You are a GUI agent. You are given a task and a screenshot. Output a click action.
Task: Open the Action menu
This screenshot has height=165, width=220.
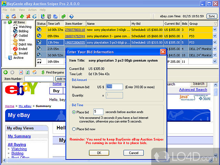[32, 10]
